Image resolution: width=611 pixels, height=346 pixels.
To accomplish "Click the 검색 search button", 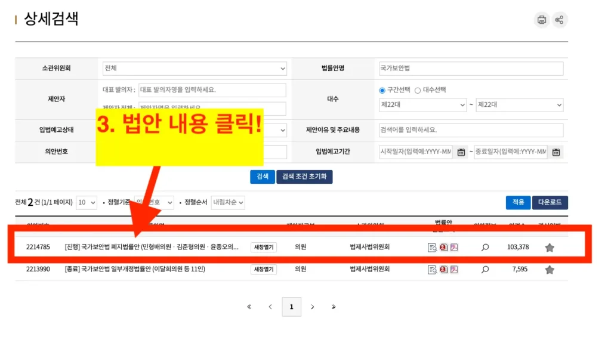I will click(x=262, y=177).
